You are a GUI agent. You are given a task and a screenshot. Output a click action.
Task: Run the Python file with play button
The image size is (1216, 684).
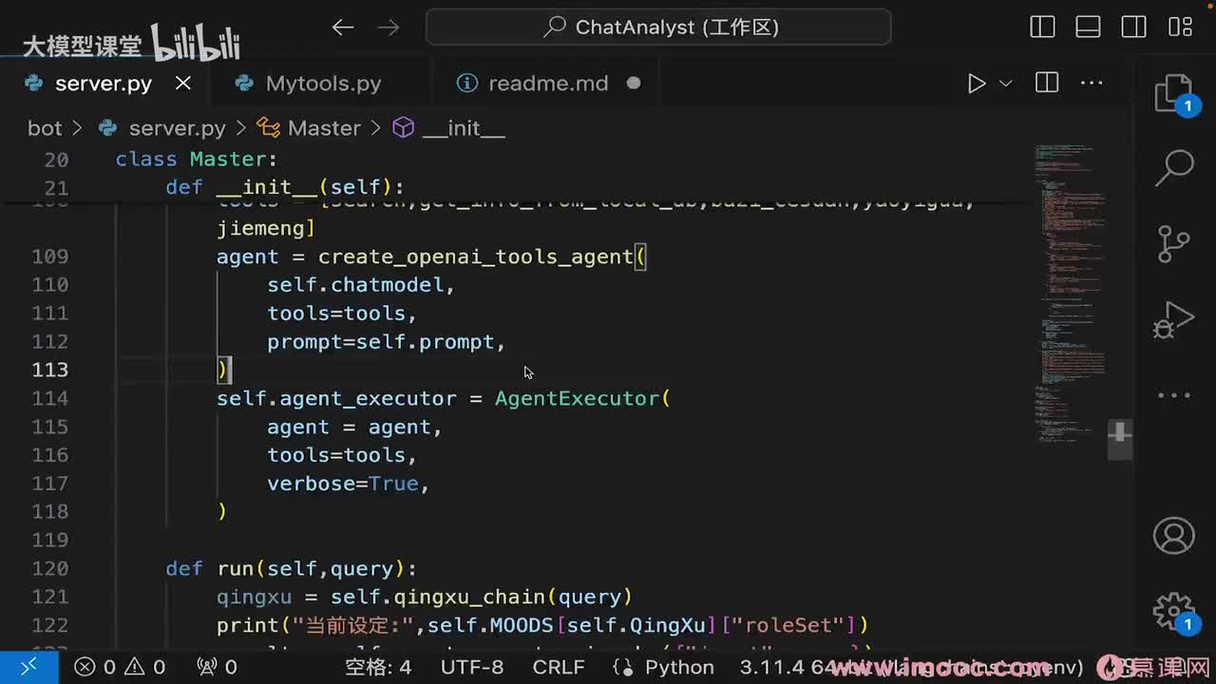(x=976, y=83)
